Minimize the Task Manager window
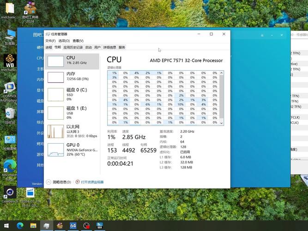The width and height of the screenshot is (308, 231). [199, 34]
